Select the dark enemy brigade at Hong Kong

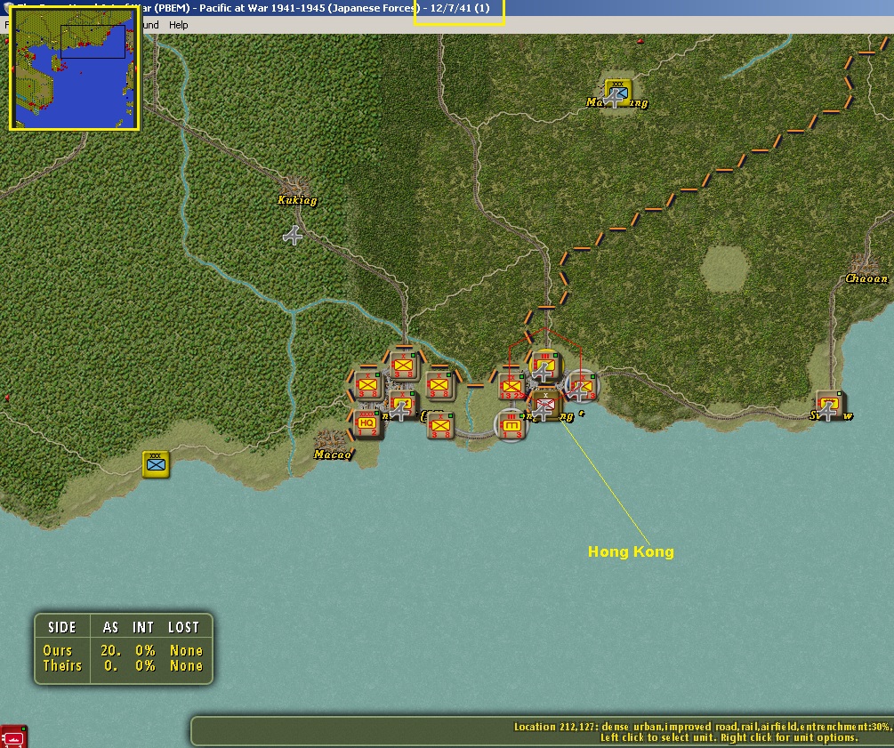(545, 406)
